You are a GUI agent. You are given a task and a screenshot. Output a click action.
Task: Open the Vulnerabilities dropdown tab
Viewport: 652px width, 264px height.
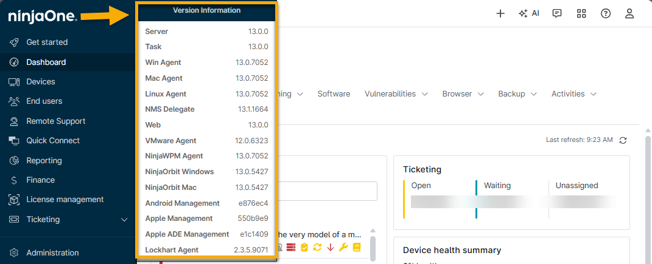pyautogui.click(x=396, y=94)
